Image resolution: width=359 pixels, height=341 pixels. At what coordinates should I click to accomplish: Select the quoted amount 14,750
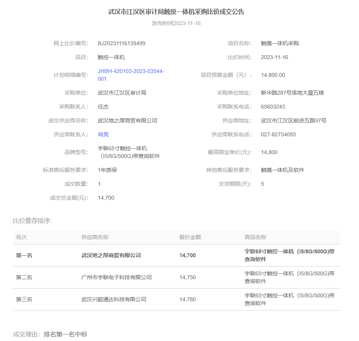coord(187,277)
